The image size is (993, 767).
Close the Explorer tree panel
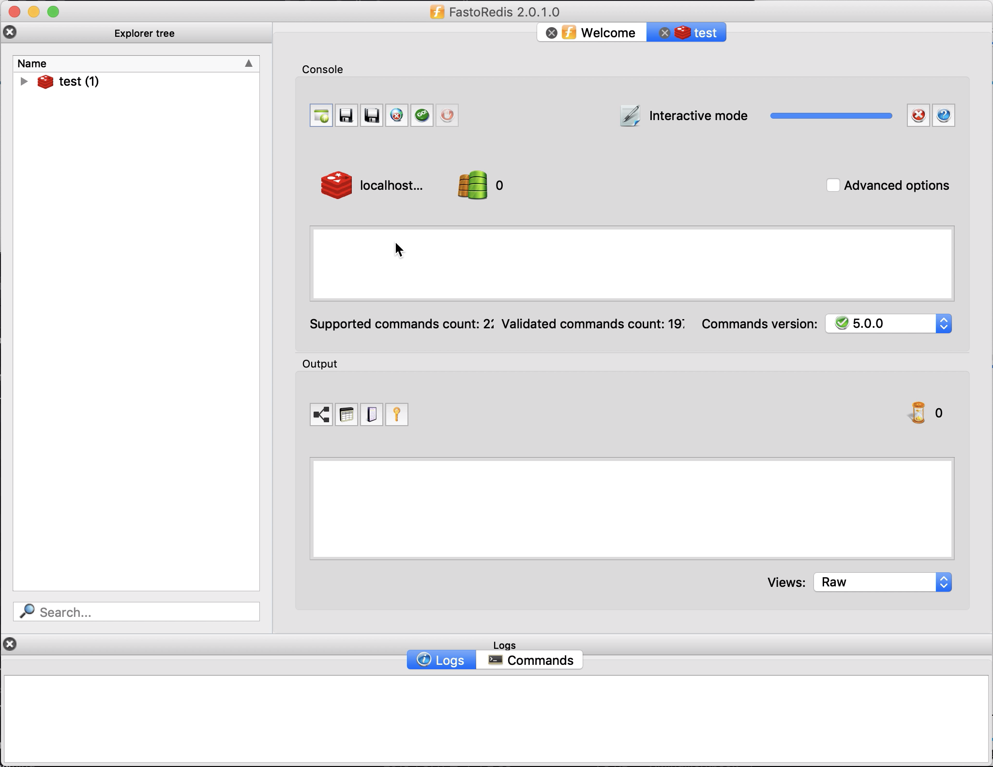point(10,32)
